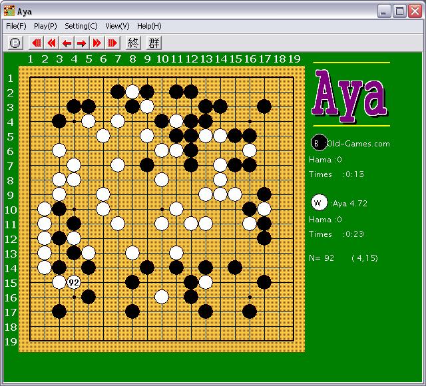
Task: Close the Aya window
Action: [415, 11]
